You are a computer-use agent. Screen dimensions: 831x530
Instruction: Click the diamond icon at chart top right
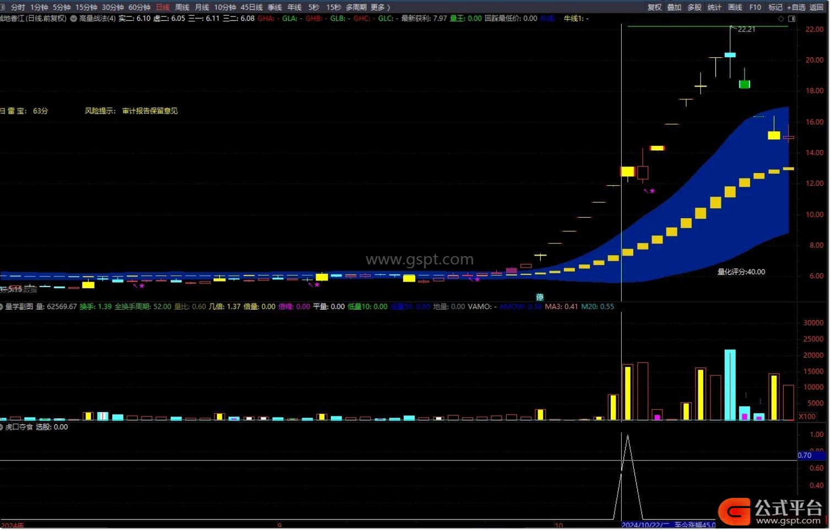(781, 19)
